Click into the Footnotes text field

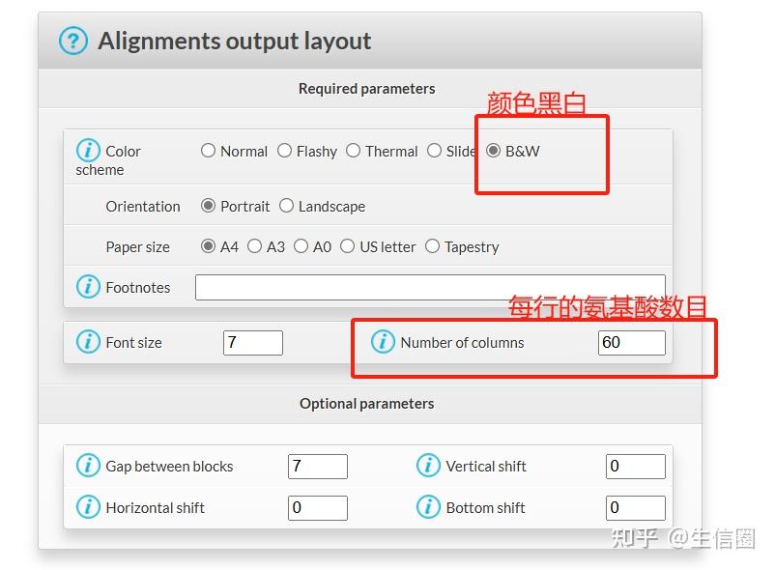(x=430, y=287)
